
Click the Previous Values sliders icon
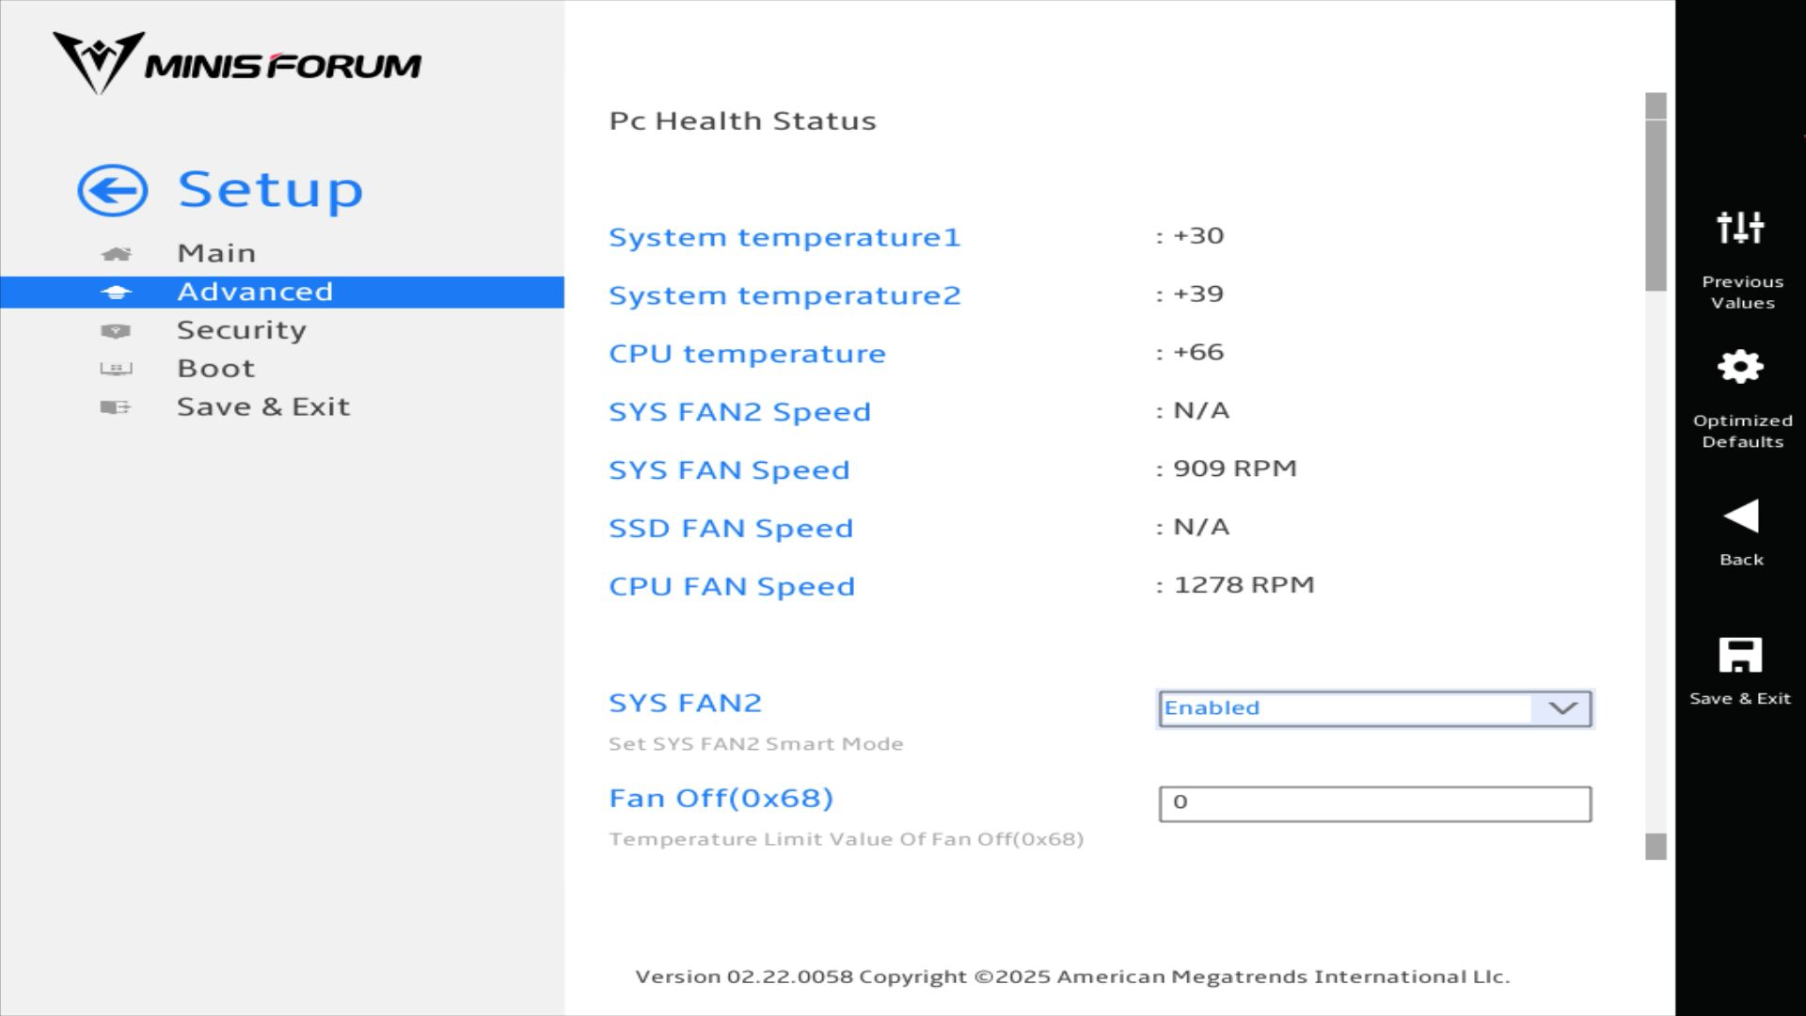(x=1740, y=228)
